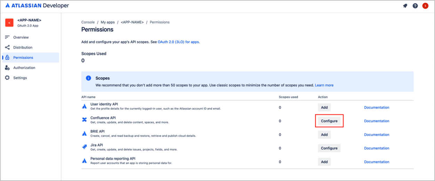Click the Scopes Used label

(94, 54)
